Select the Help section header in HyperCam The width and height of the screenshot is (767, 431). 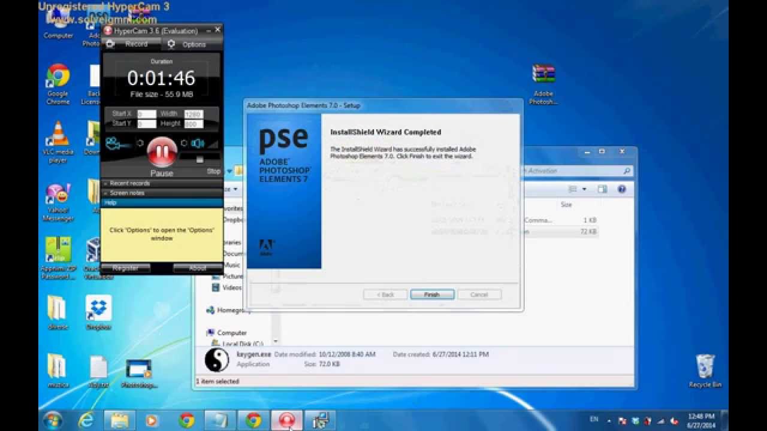(162, 202)
